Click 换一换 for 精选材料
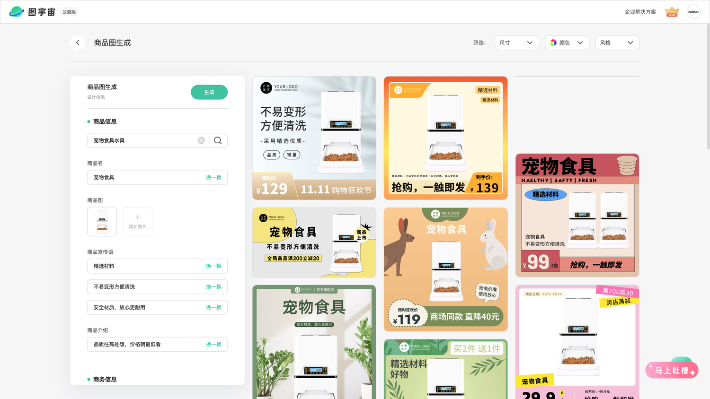This screenshot has height=399, width=710. coord(213,266)
